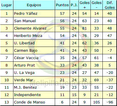Select the Puntos column header

coord(62,5)
